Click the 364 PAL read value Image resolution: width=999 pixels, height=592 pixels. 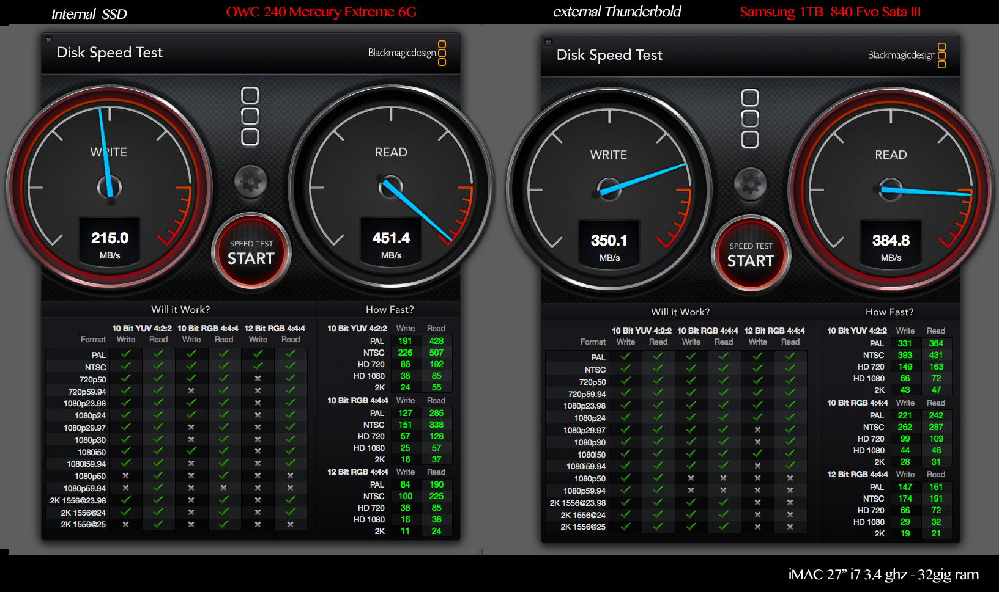[x=936, y=343]
